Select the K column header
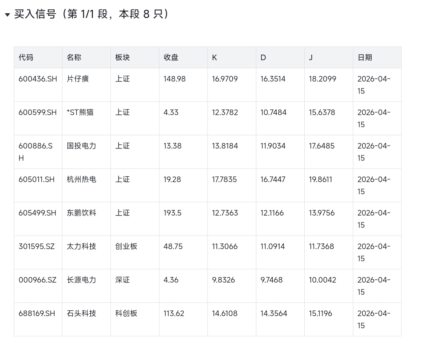The image size is (433, 350). [214, 57]
